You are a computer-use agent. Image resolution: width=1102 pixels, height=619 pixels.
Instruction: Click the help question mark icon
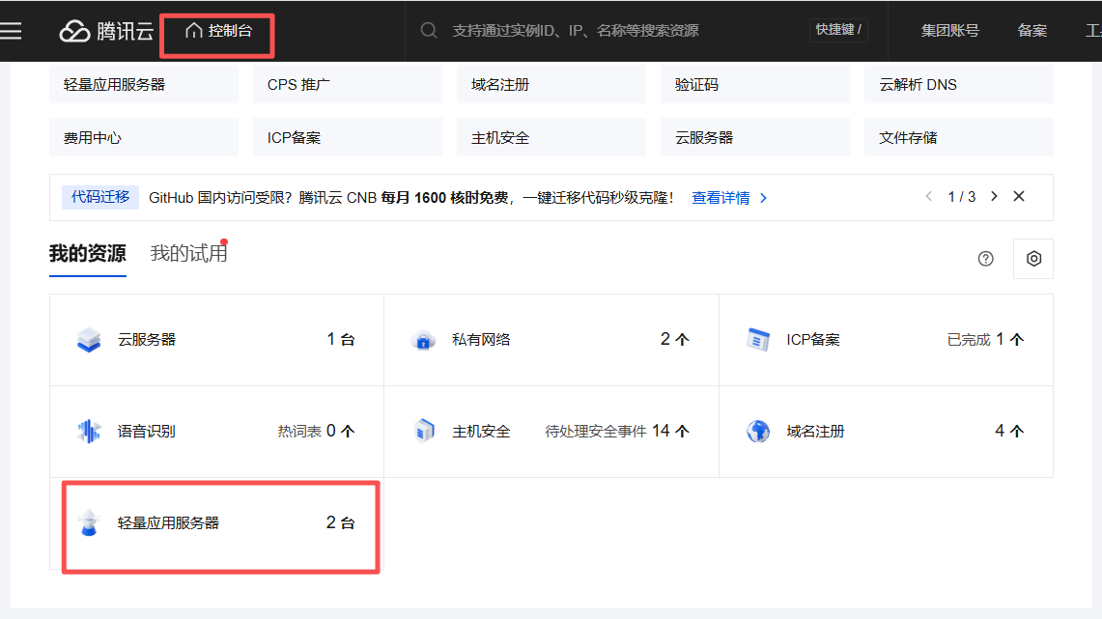pyautogui.click(x=985, y=259)
